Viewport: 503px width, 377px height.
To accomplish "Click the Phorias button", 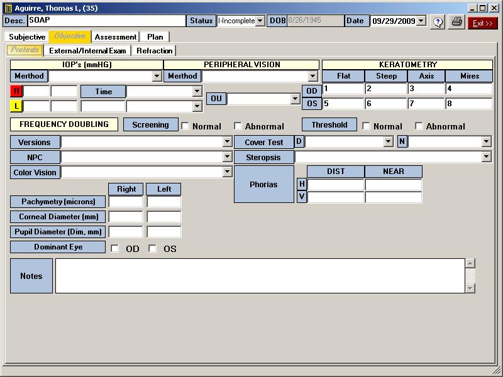I will (x=263, y=185).
